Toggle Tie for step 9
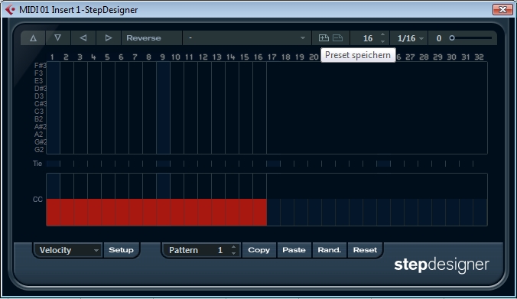This screenshot has height=299, width=517. point(163,164)
